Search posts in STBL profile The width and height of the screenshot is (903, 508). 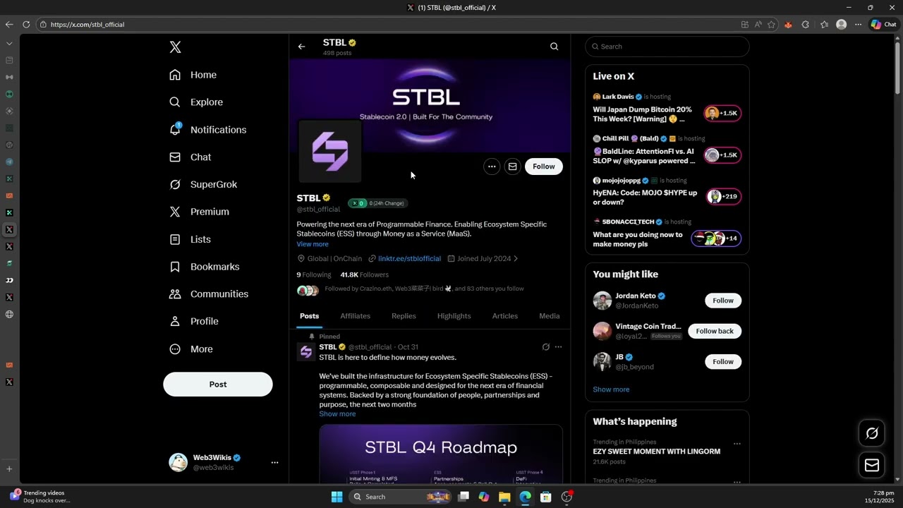[x=554, y=47]
